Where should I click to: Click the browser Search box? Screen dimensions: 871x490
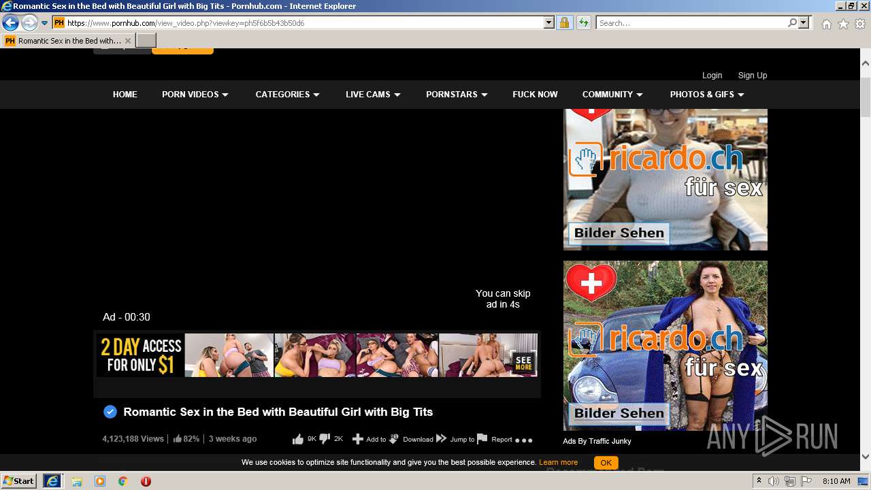(x=691, y=23)
